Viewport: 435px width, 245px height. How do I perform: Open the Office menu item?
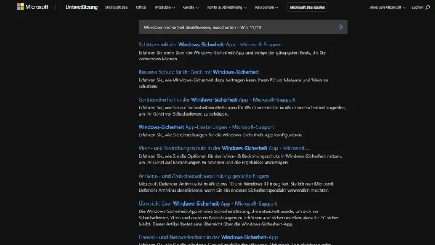click(141, 8)
